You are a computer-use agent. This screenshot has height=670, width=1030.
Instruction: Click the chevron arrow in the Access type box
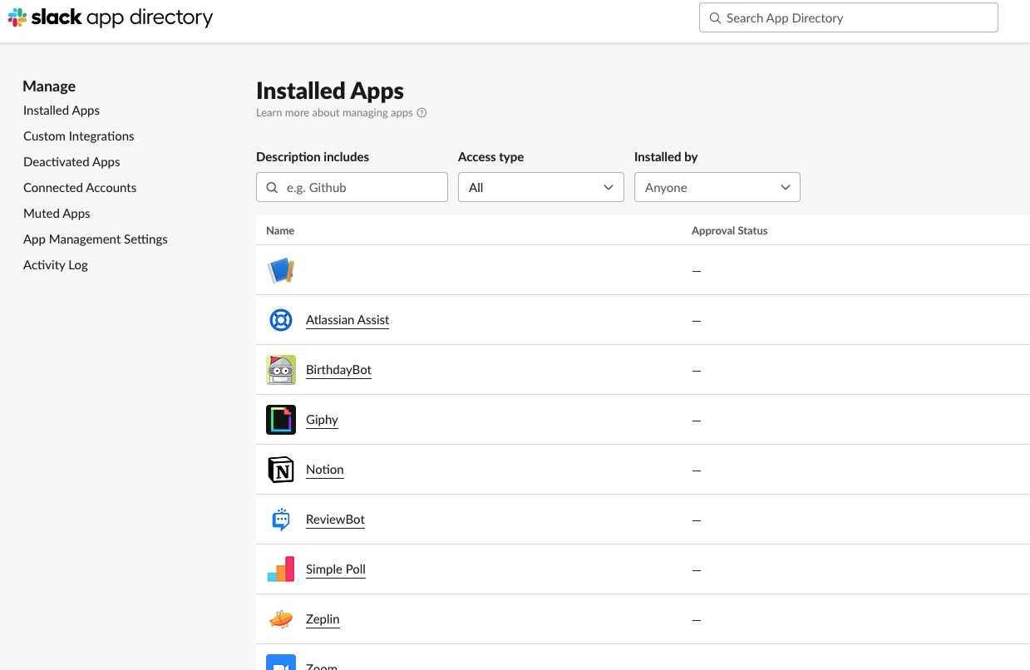609,188
